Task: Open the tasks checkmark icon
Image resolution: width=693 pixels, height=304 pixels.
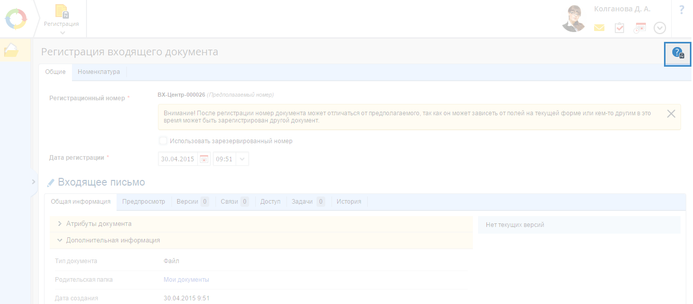Action: (x=619, y=28)
